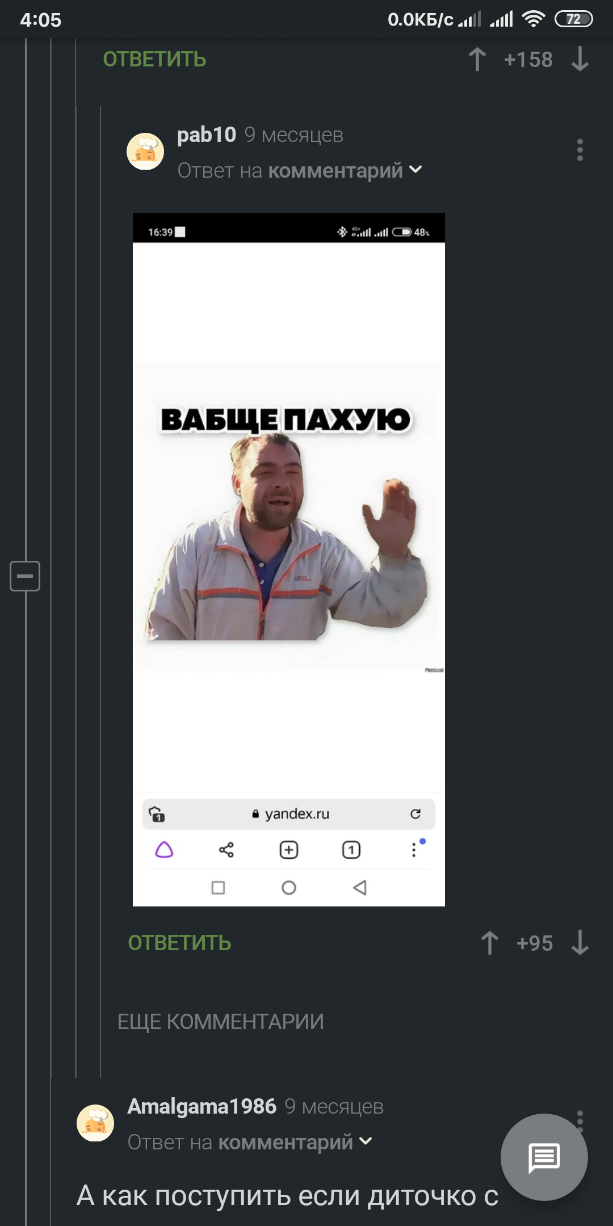This screenshot has width=613, height=1226.
Task: Open parent 'комментарий' link under Amalgama1986
Action: point(285,1142)
